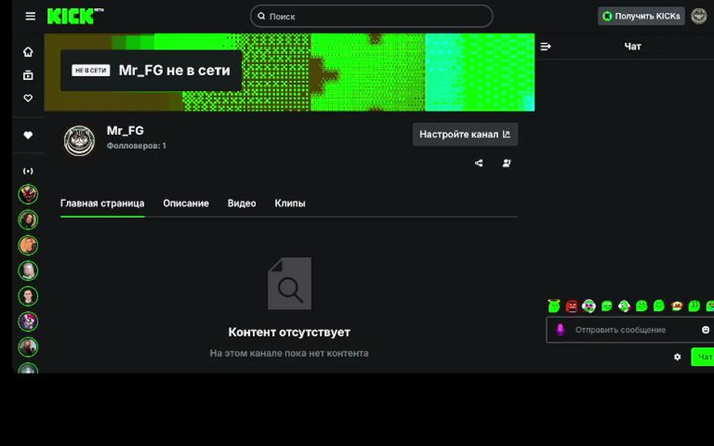
Task: Click the Фолловеров: 1 follower count
Action: coord(136,146)
